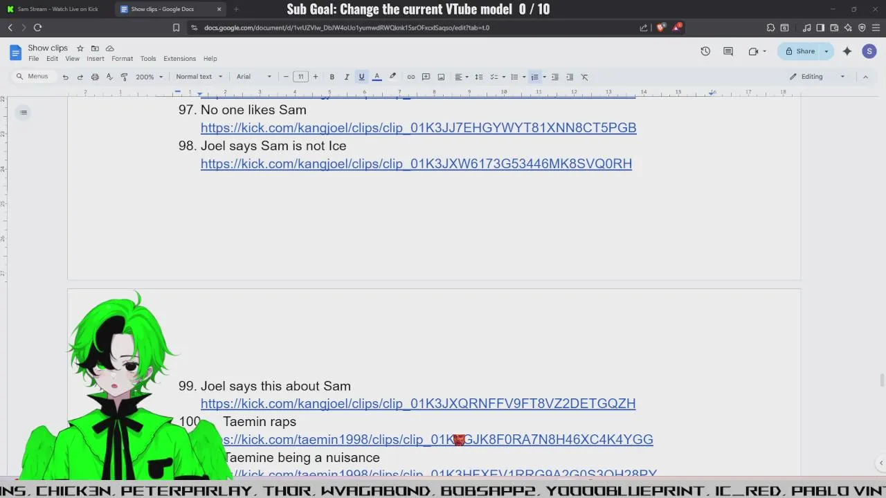Open the line and paragraph spacing options

(478, 77)
